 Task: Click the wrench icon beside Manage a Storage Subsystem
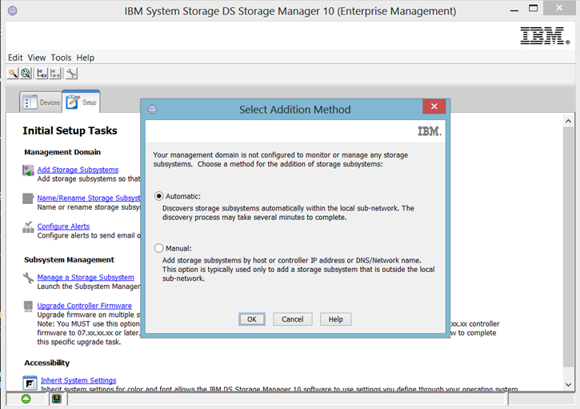pyautogui.click(x=28, y=278)
